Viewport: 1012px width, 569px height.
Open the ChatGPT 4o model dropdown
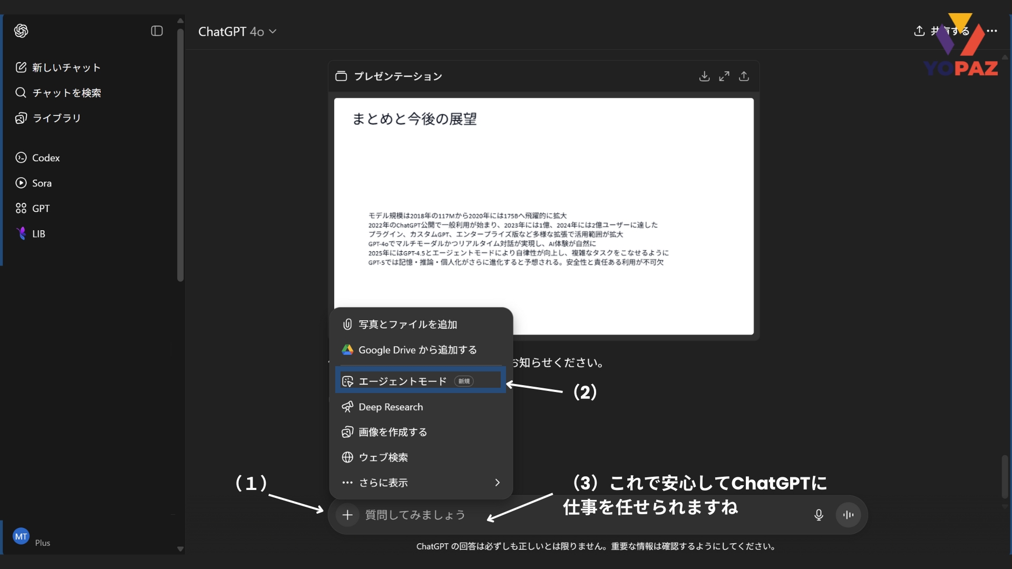point(237,32)
